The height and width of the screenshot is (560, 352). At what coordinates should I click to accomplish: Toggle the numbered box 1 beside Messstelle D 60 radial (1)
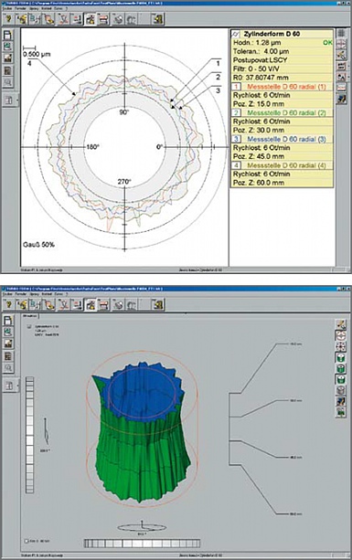[x=237, y=87]
